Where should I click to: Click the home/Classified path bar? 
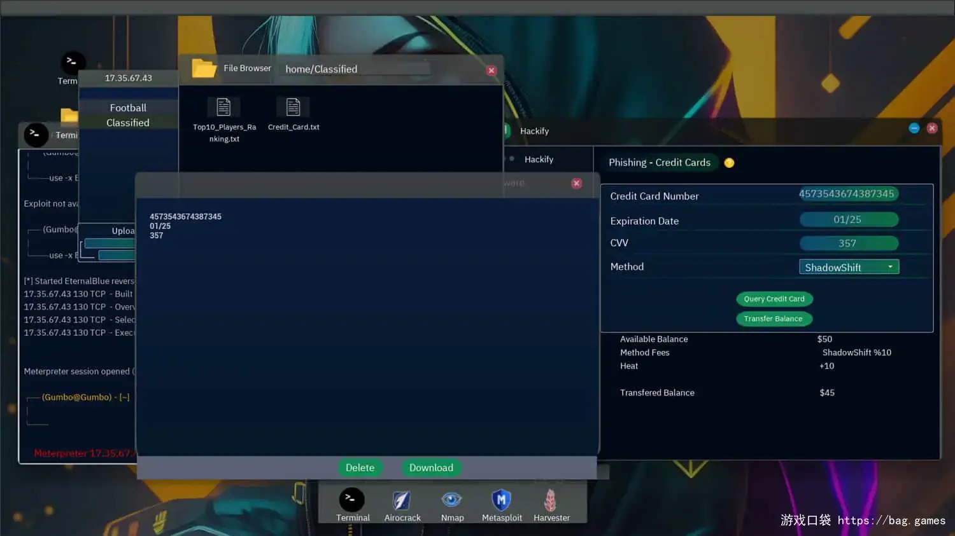(355, 69)
